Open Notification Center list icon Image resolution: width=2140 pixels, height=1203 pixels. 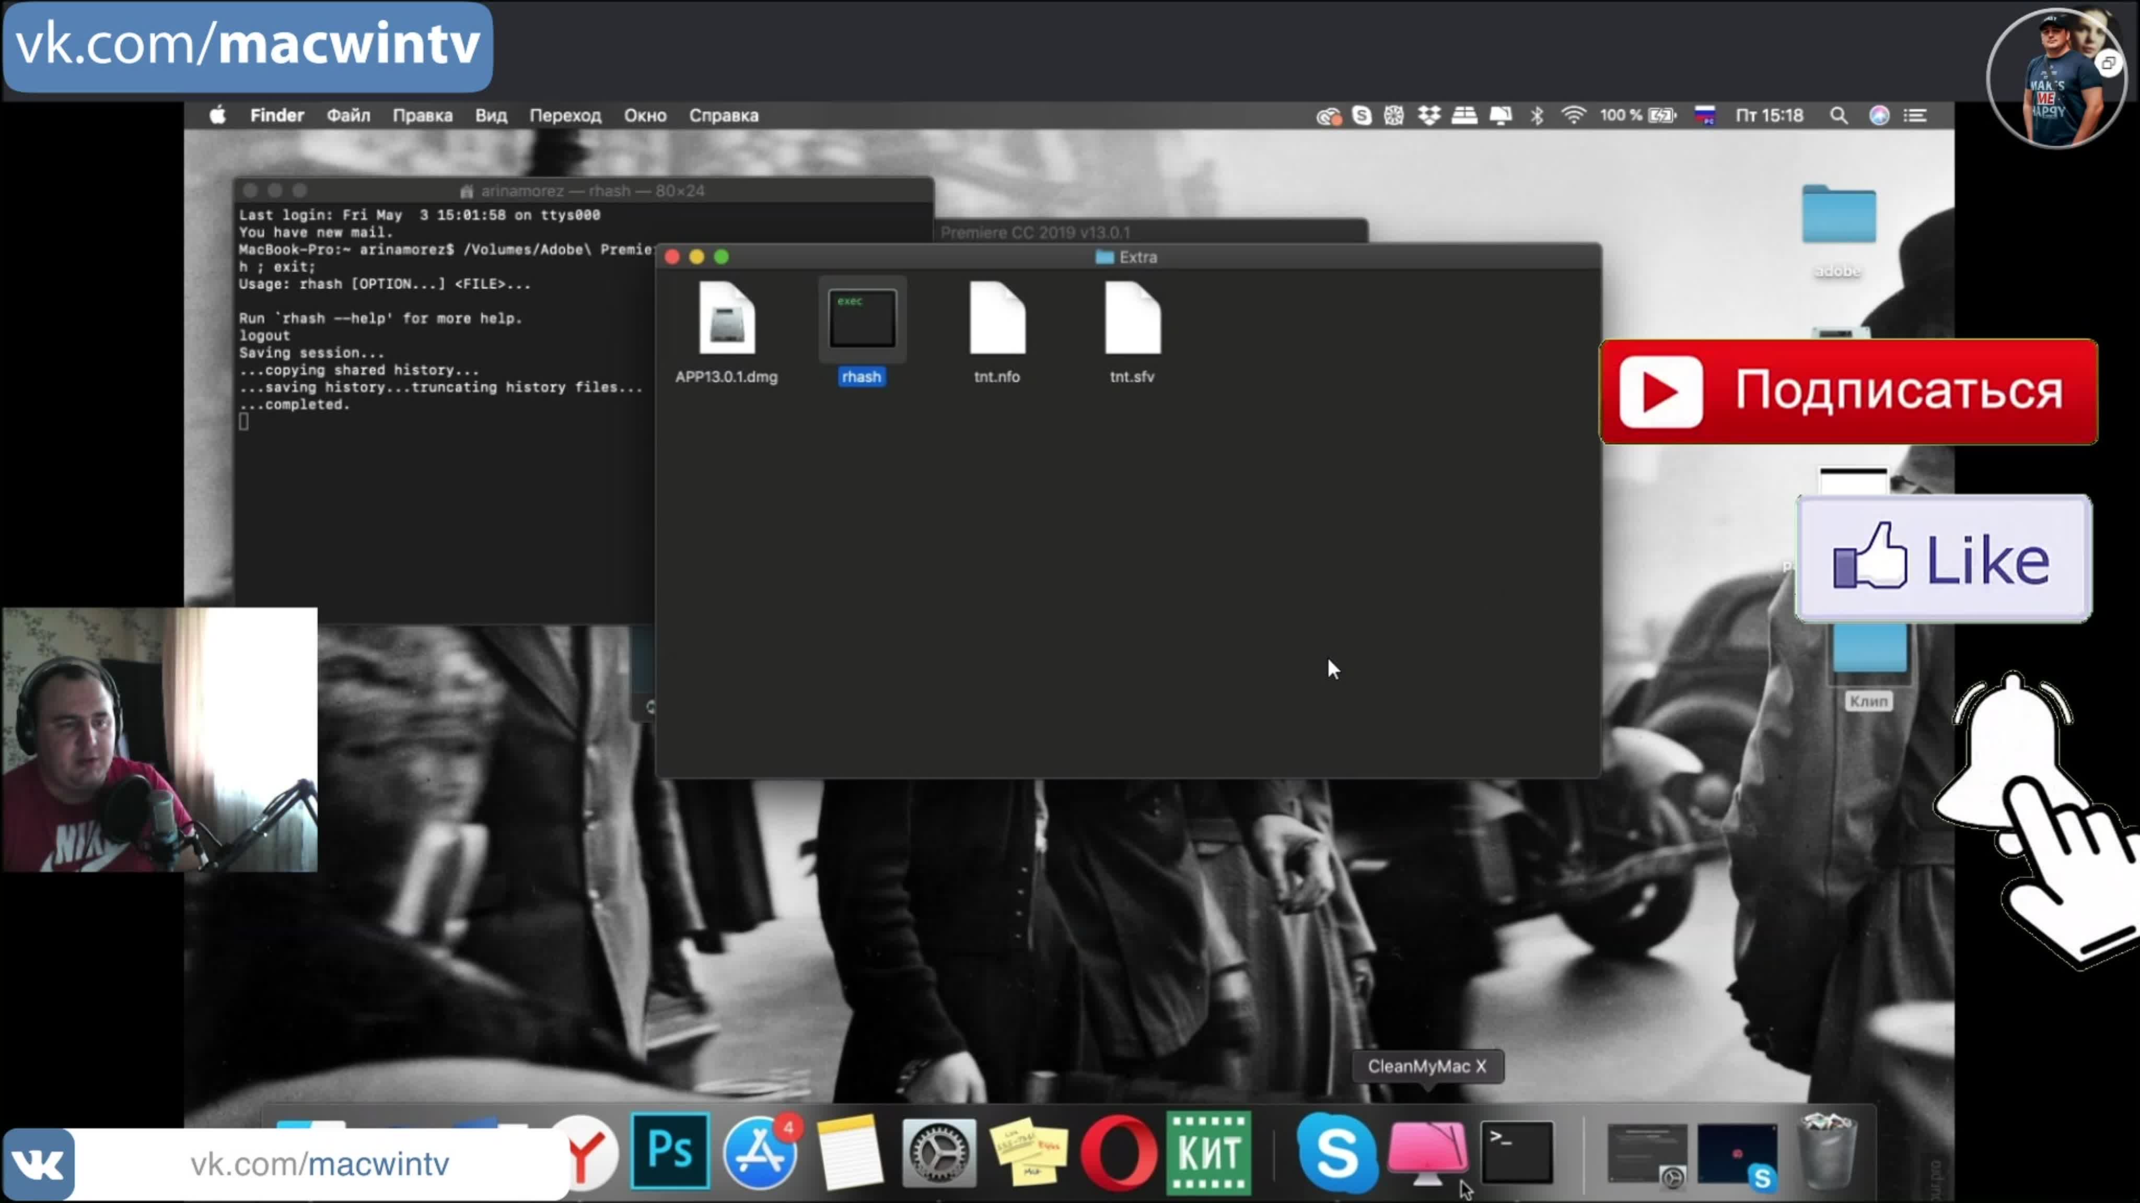pos(1915,115)
